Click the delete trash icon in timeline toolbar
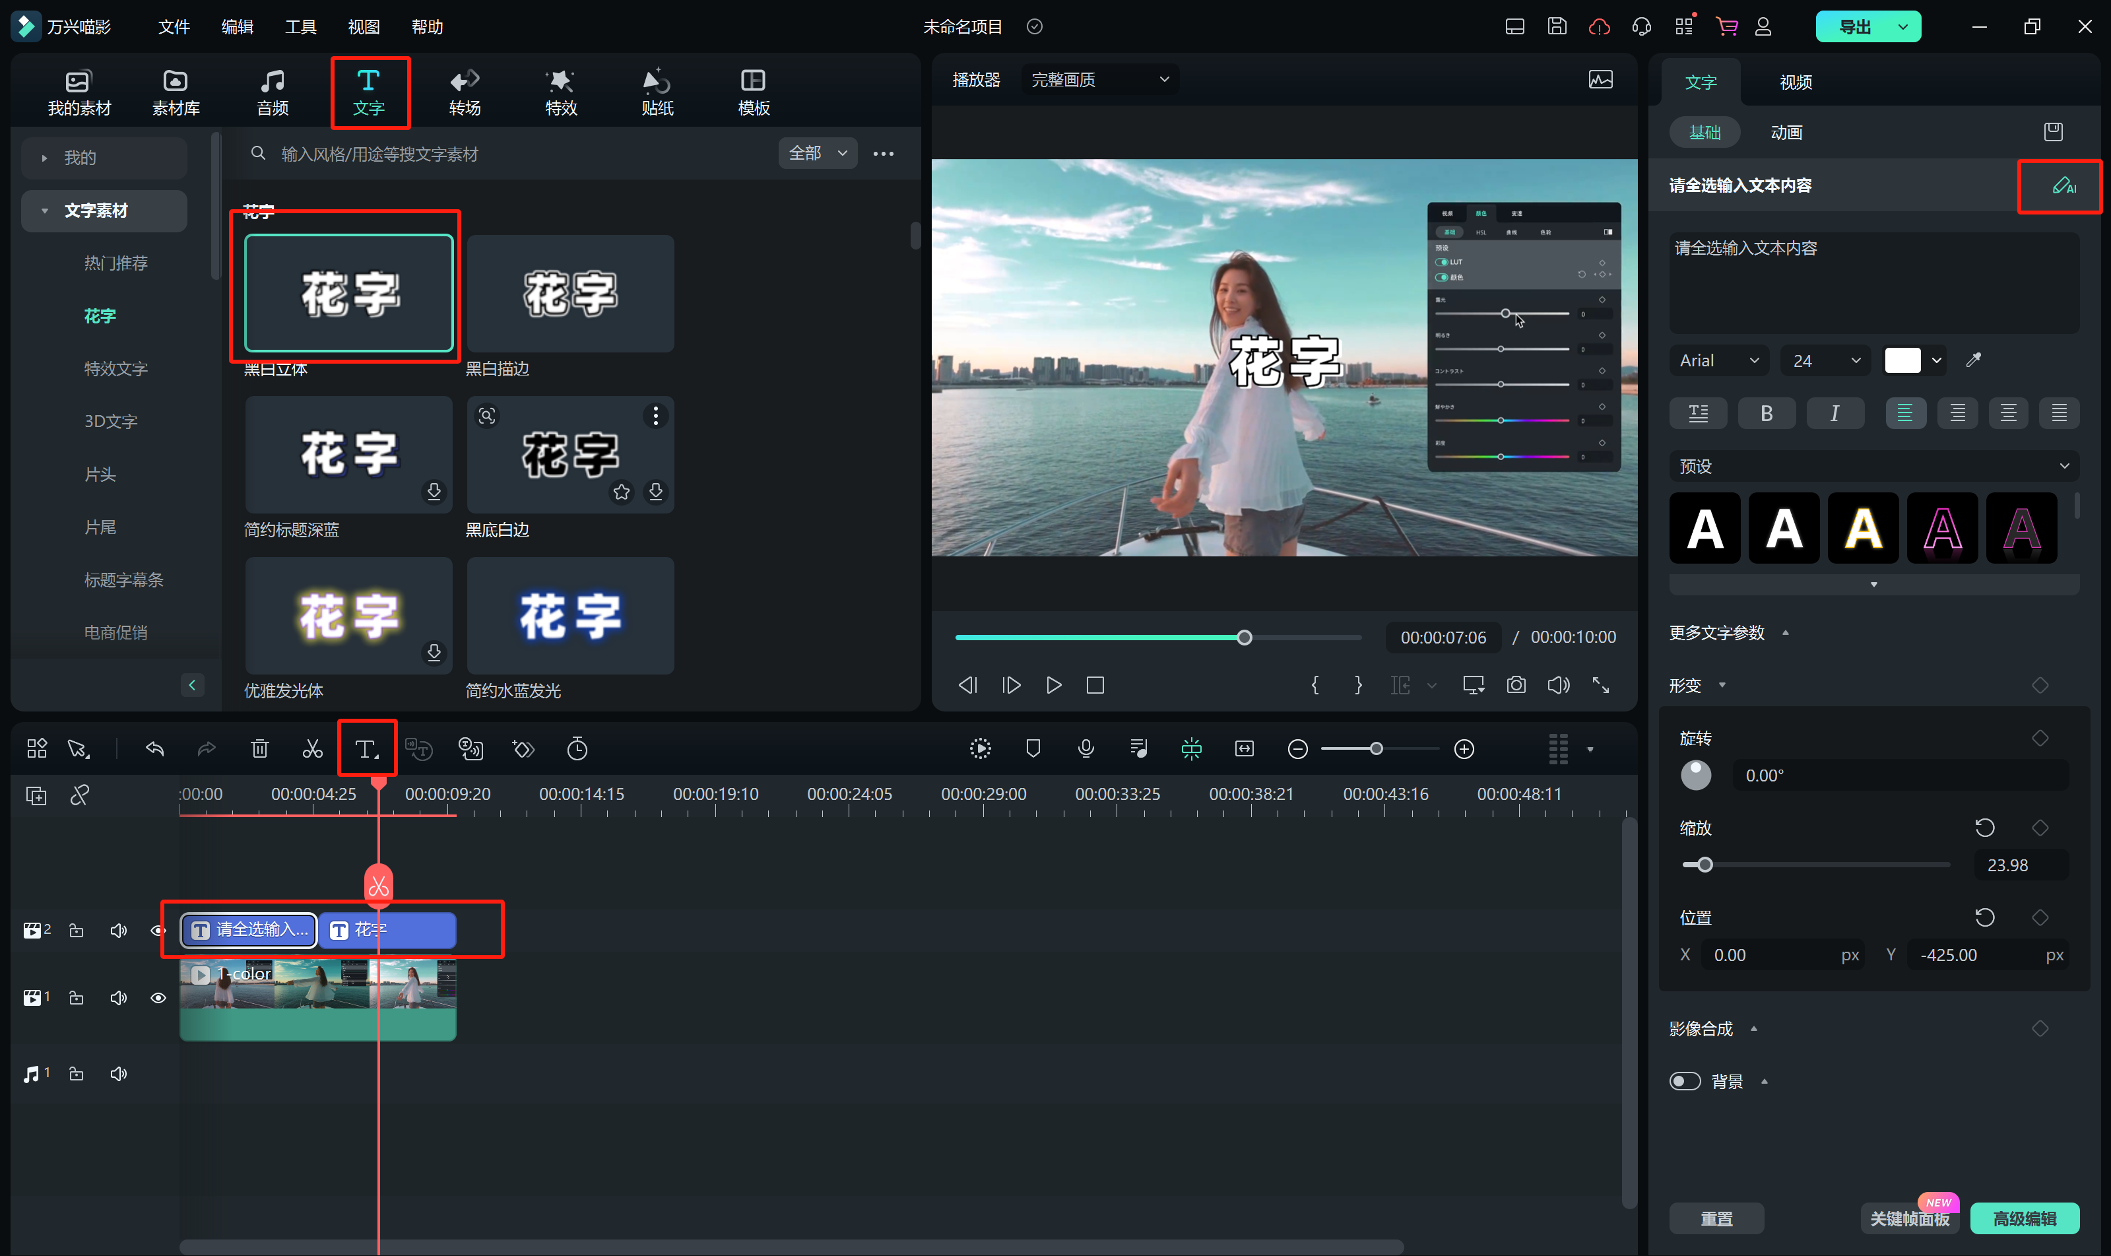Image resolution: width=2111 pixels, height=1256 pixels. click(x=260, y=749)
